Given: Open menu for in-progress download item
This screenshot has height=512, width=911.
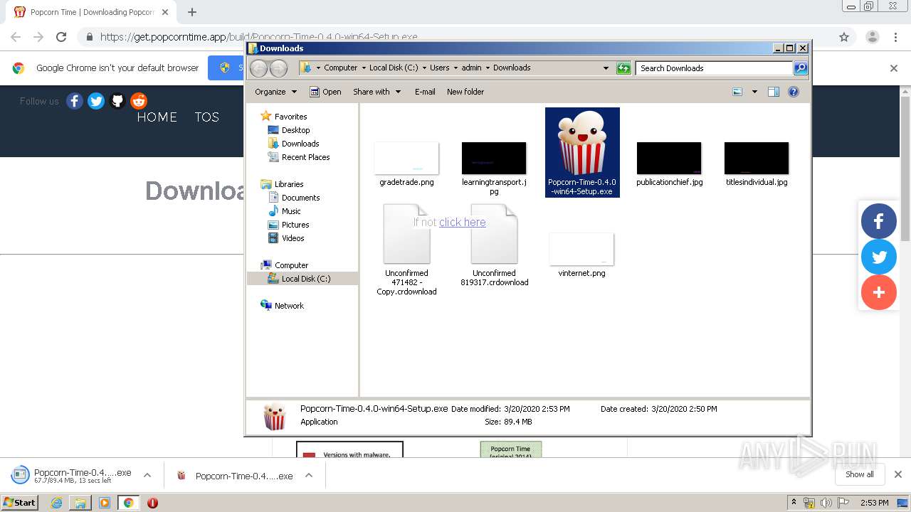Looking at the screenshot, I should coord(147,475).
